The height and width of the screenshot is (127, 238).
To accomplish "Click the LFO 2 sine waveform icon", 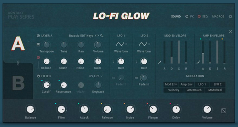I will click(143, 44).
